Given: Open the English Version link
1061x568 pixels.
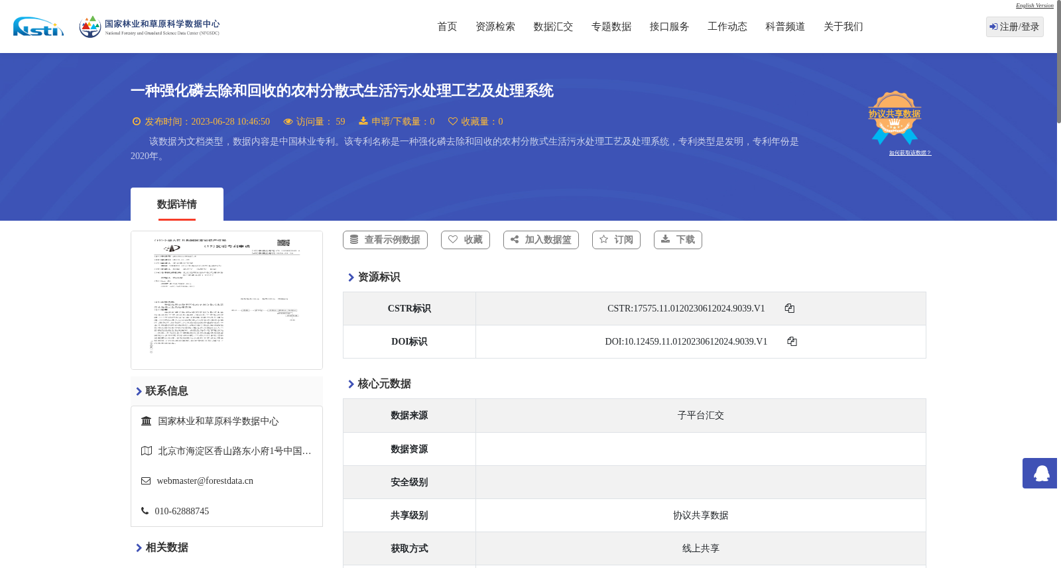Looking at the screenshot, I should coord(1034,5).
